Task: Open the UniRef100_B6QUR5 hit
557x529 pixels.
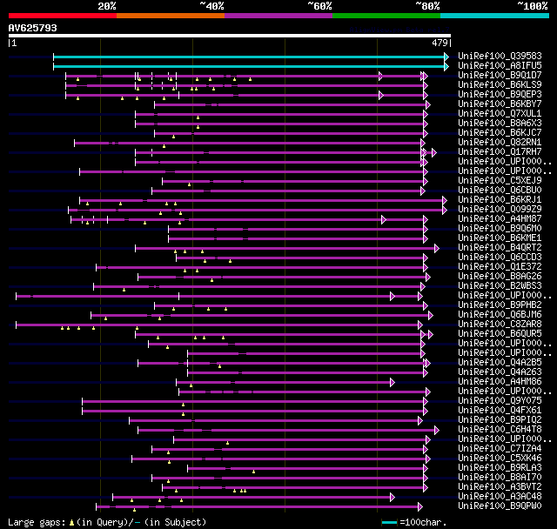Action: [x=500, y=334]
